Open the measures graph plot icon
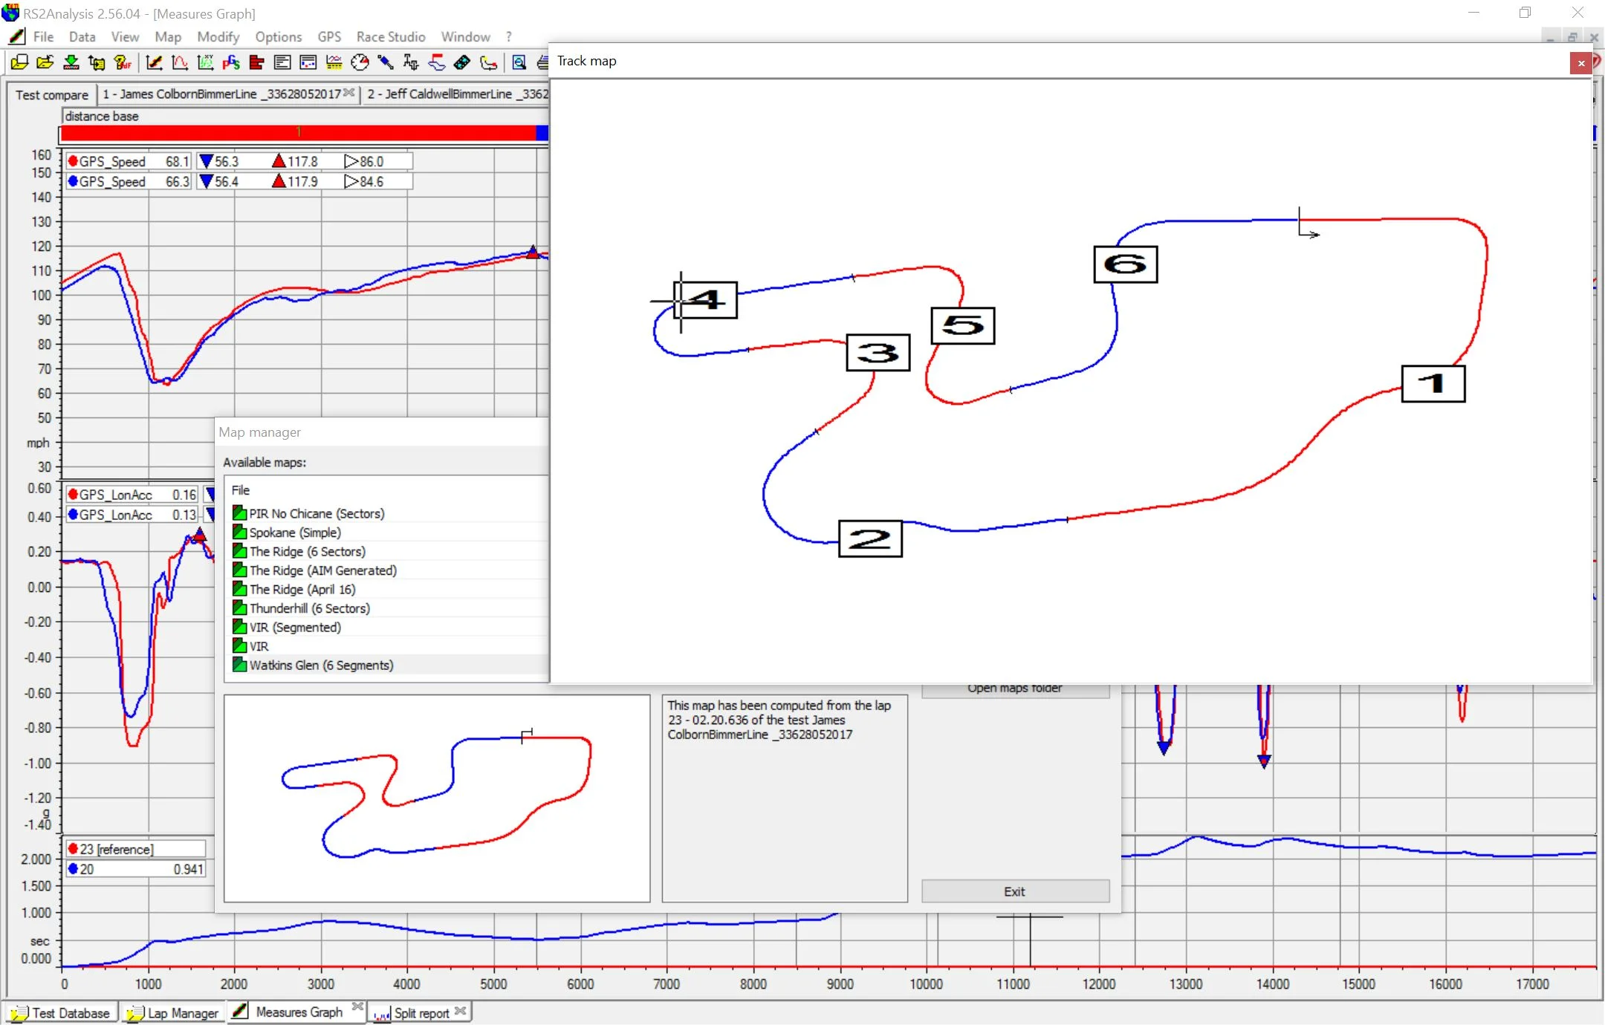Viewport: 1605px width, 1025px height. click(155, 62)
